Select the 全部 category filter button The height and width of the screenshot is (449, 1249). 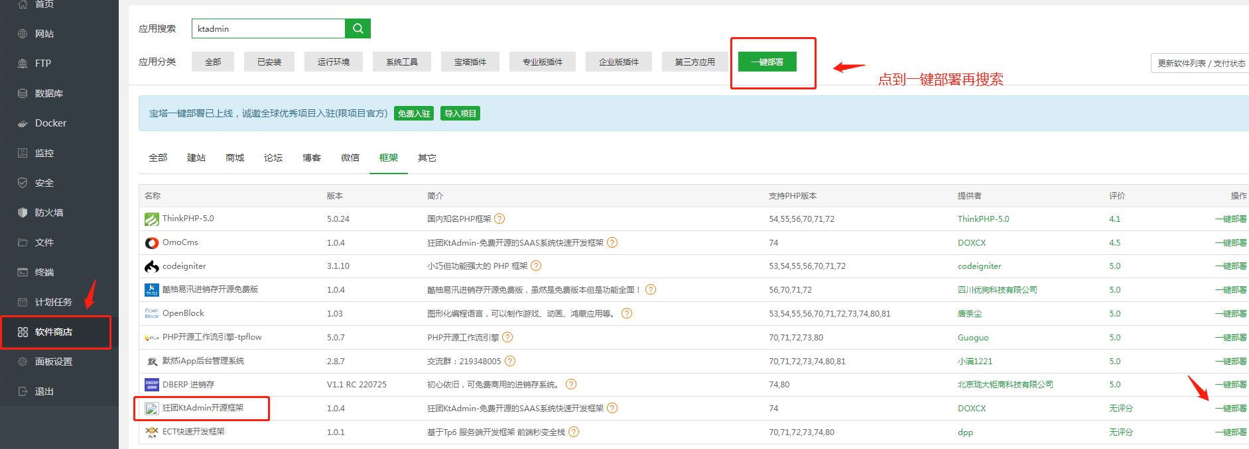click(213, 62)
